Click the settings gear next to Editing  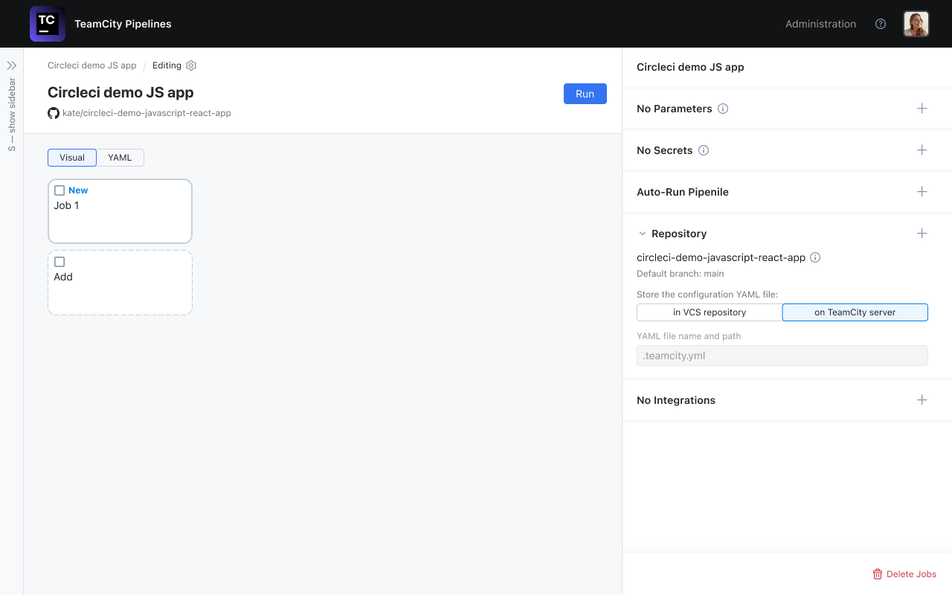coord(191,65)
